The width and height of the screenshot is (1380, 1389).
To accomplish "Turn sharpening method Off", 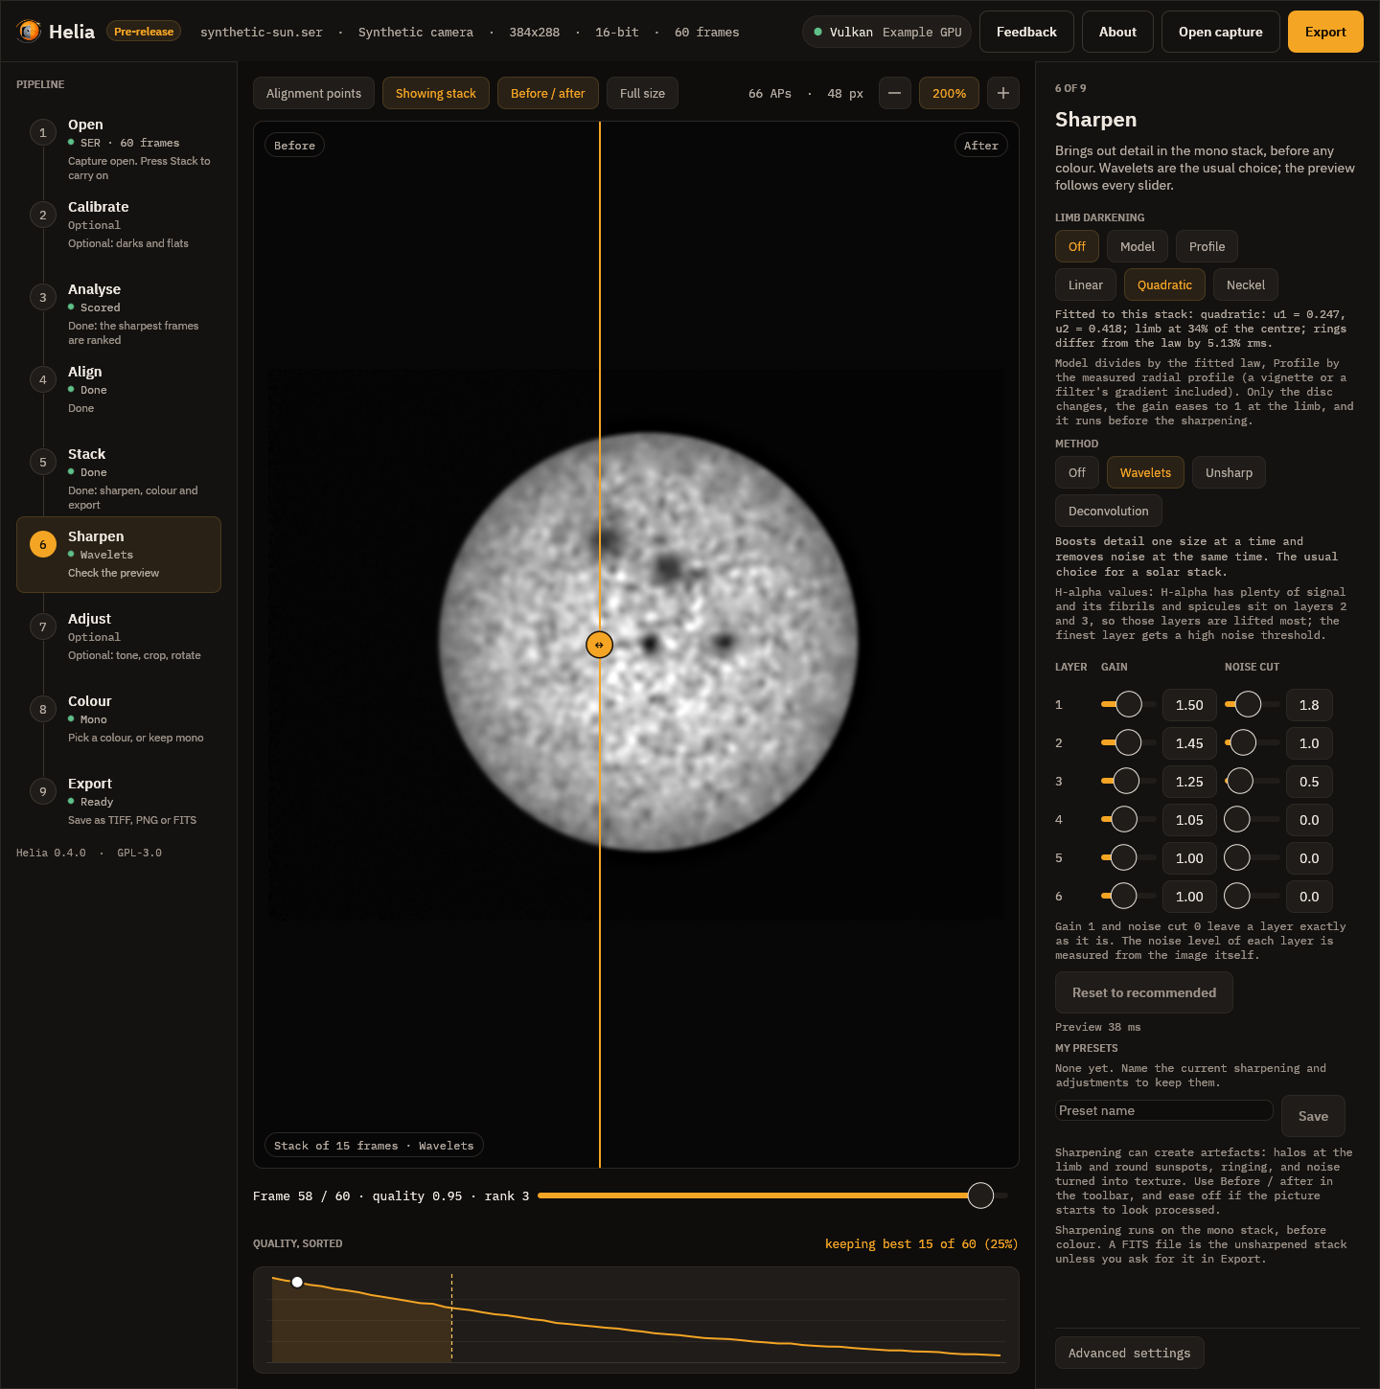I will point(1077,472).
